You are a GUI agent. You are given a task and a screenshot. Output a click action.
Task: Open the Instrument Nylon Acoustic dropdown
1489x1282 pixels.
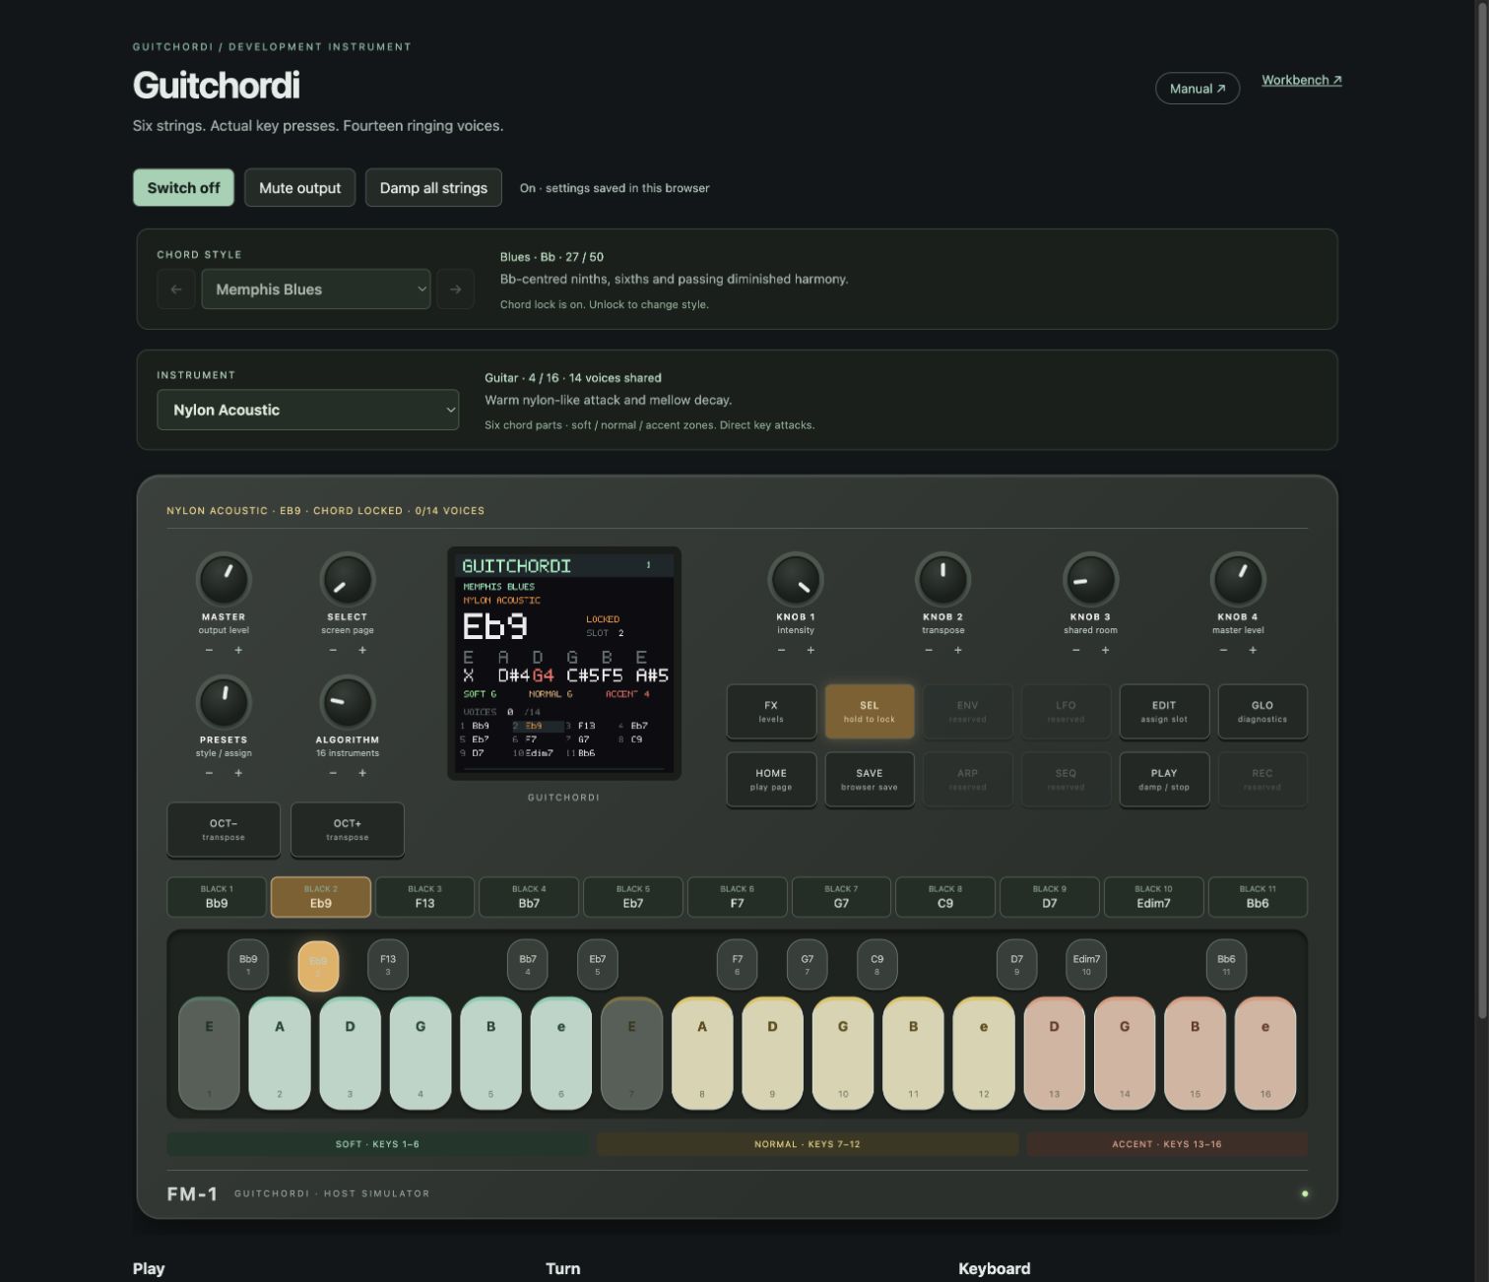[x=307, y=410]
